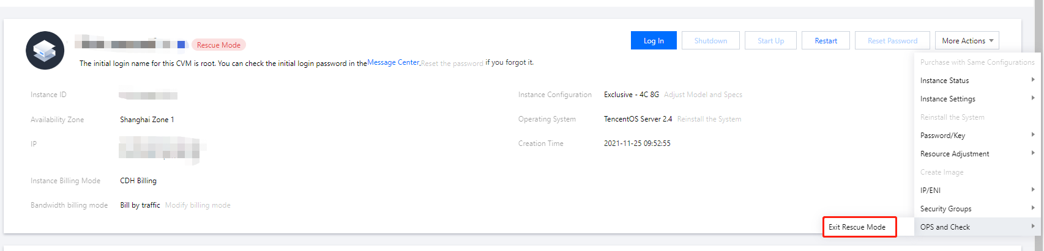The height and width of the screenshot is (251, 1044).
Task: Click the Reset Password button
Action: coord(892,41)
